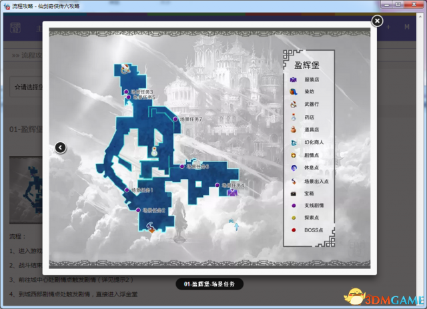Select the 场景任务6 purple marker
This screenshot has width=427, height=309.
[182, 166]
